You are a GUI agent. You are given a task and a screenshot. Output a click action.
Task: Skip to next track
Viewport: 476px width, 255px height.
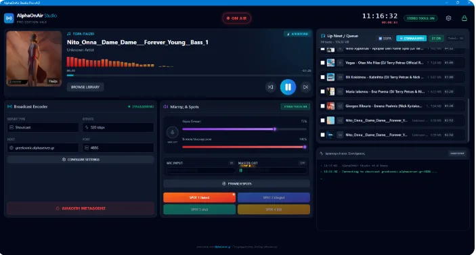click(x=305, y=87)
